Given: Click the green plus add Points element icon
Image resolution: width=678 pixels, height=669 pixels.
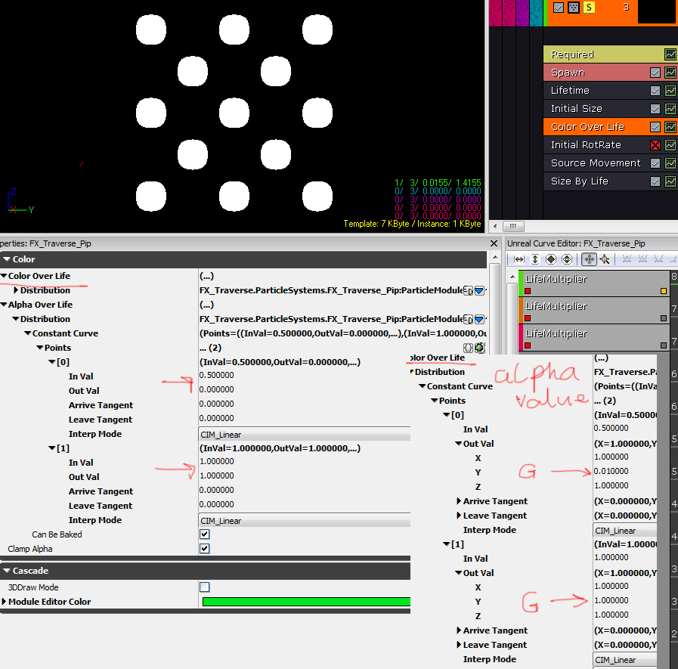Looking at the screenshot, I should click(x=479, y=348).
